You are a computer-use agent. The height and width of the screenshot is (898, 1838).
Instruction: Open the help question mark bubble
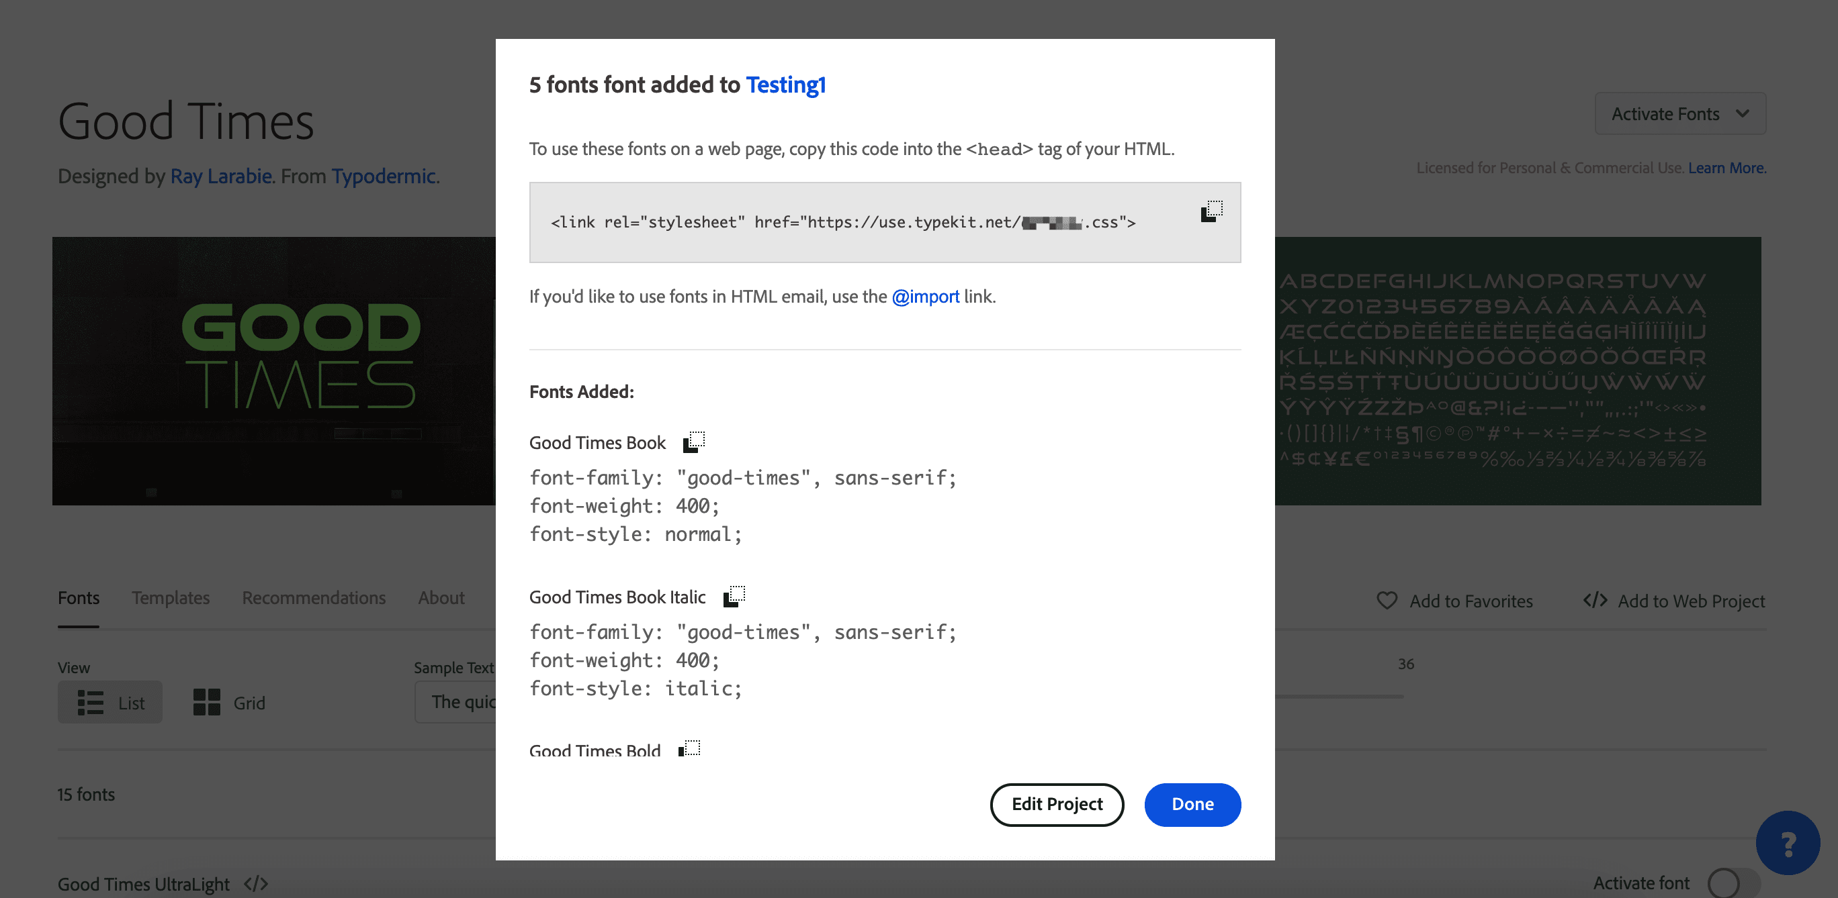tap(1788, 843)
